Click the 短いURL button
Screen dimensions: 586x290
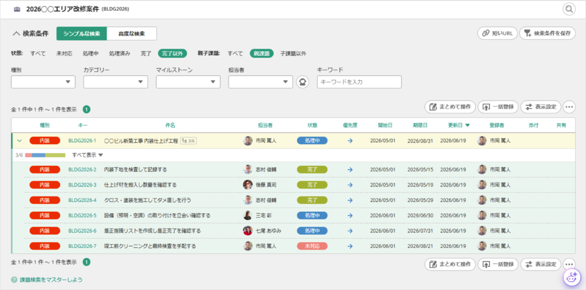pyautogui.click(x=497, y=33)
